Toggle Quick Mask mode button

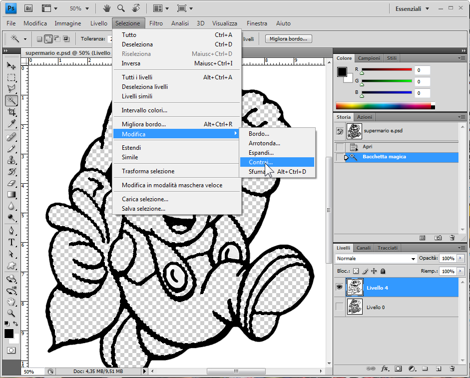11,350
